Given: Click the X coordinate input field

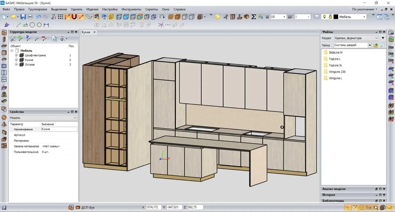Looking at the screenshot, I should pyautogui.click(x=153, y=207).
